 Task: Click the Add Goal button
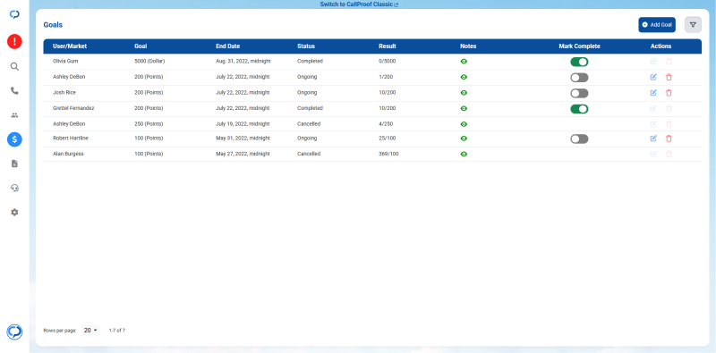657,25
